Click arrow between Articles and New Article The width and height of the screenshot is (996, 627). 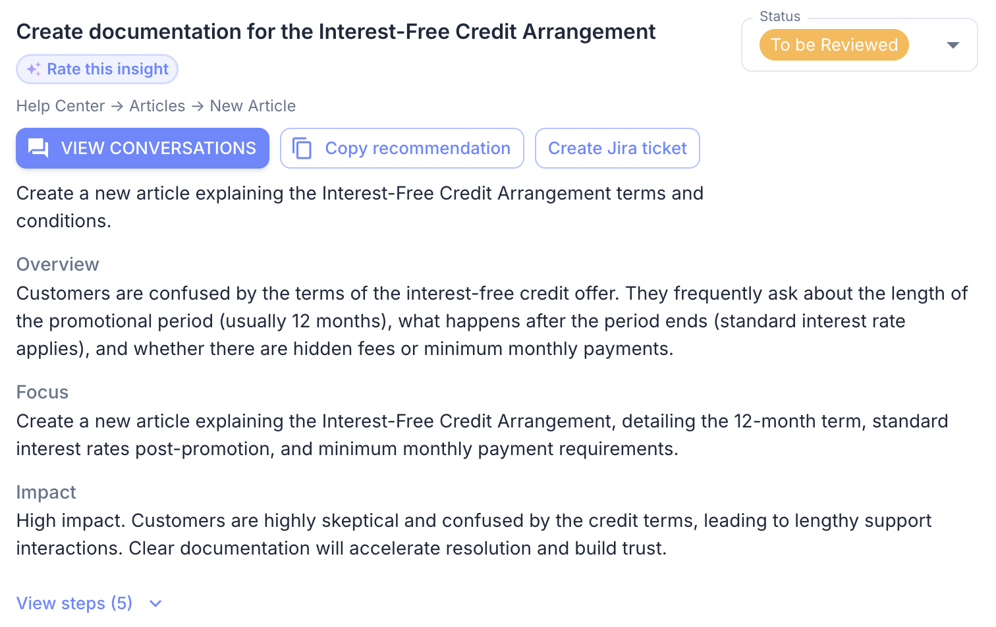pyautogui.click(x=198, y=106)
